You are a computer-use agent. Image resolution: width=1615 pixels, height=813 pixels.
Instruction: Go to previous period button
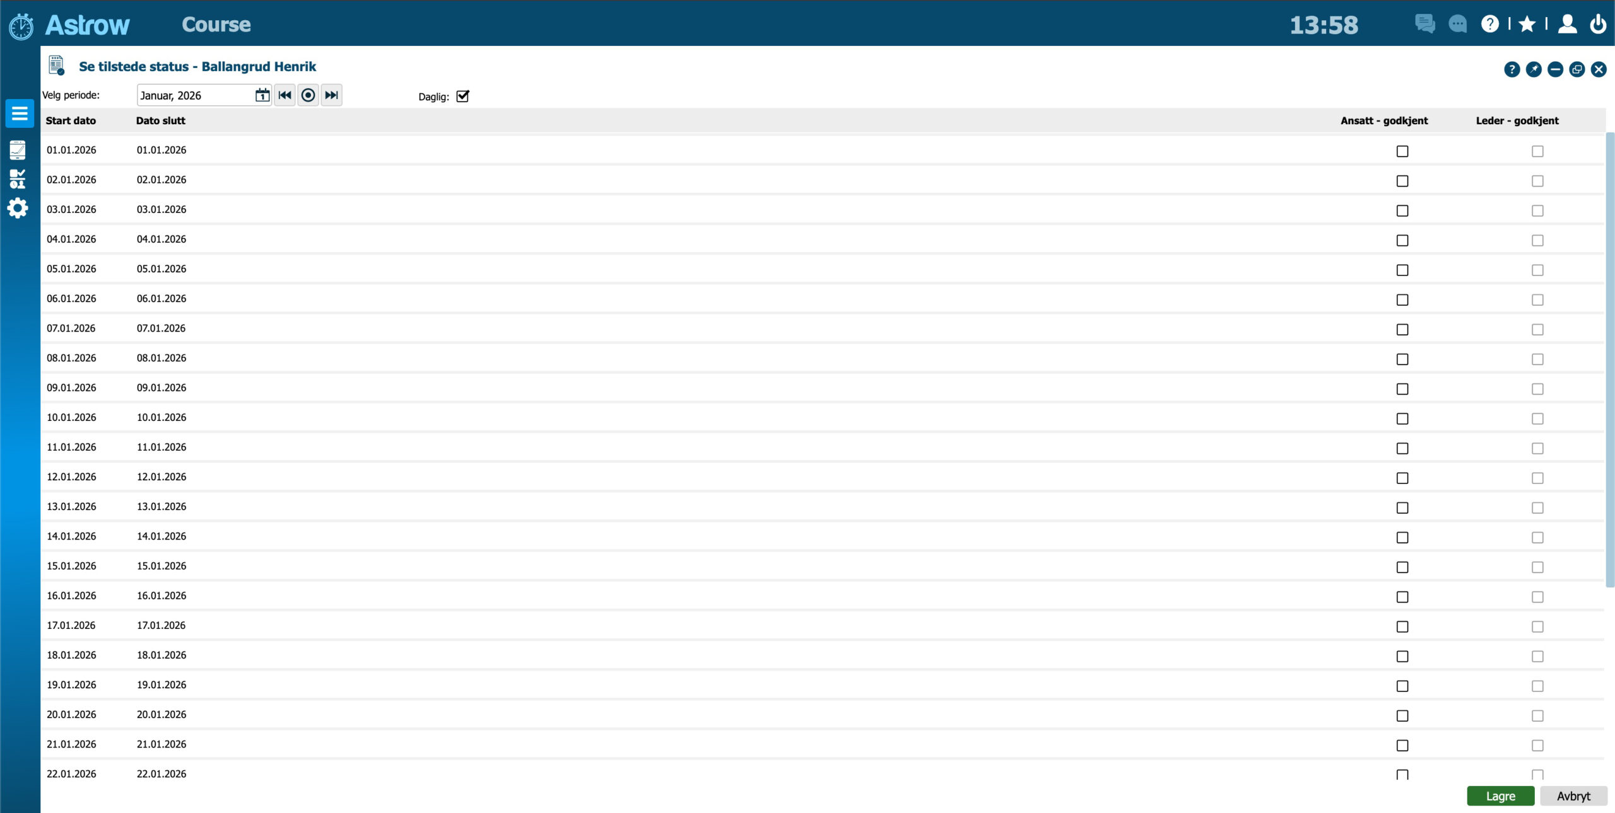(x=285, y=95)
